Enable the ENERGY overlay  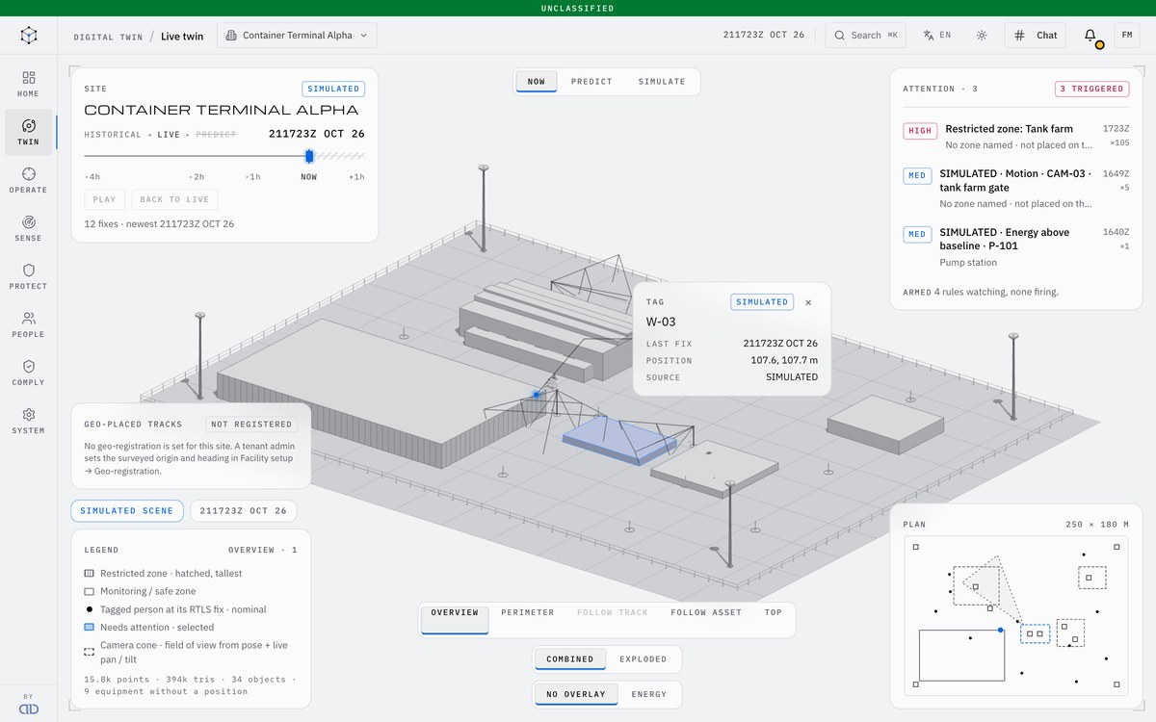tap(649, 694)
